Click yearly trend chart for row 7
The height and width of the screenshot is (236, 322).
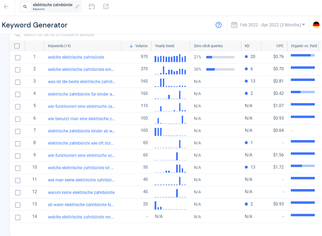click(x=170, y=132)
